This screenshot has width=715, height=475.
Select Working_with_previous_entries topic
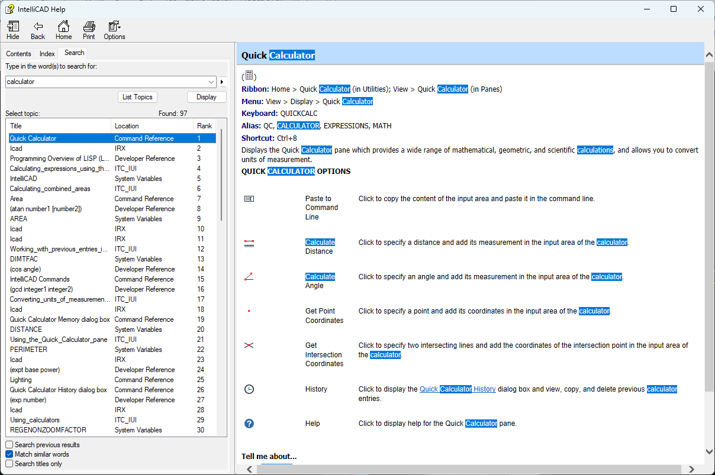coord(112,249)
